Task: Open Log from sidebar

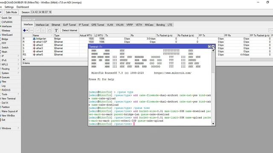Action: click(x=3, y=86)
